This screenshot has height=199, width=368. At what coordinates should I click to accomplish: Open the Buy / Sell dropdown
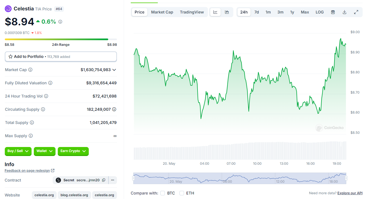coord(18,151)
